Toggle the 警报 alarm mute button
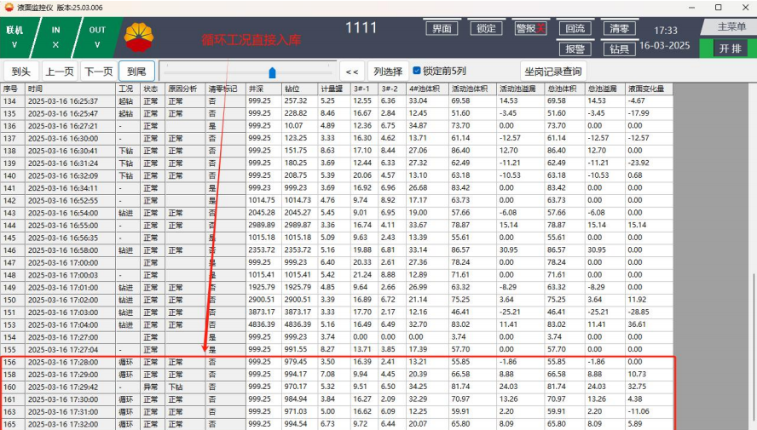This screenshot has height=430, width=757. pos(530,28)
